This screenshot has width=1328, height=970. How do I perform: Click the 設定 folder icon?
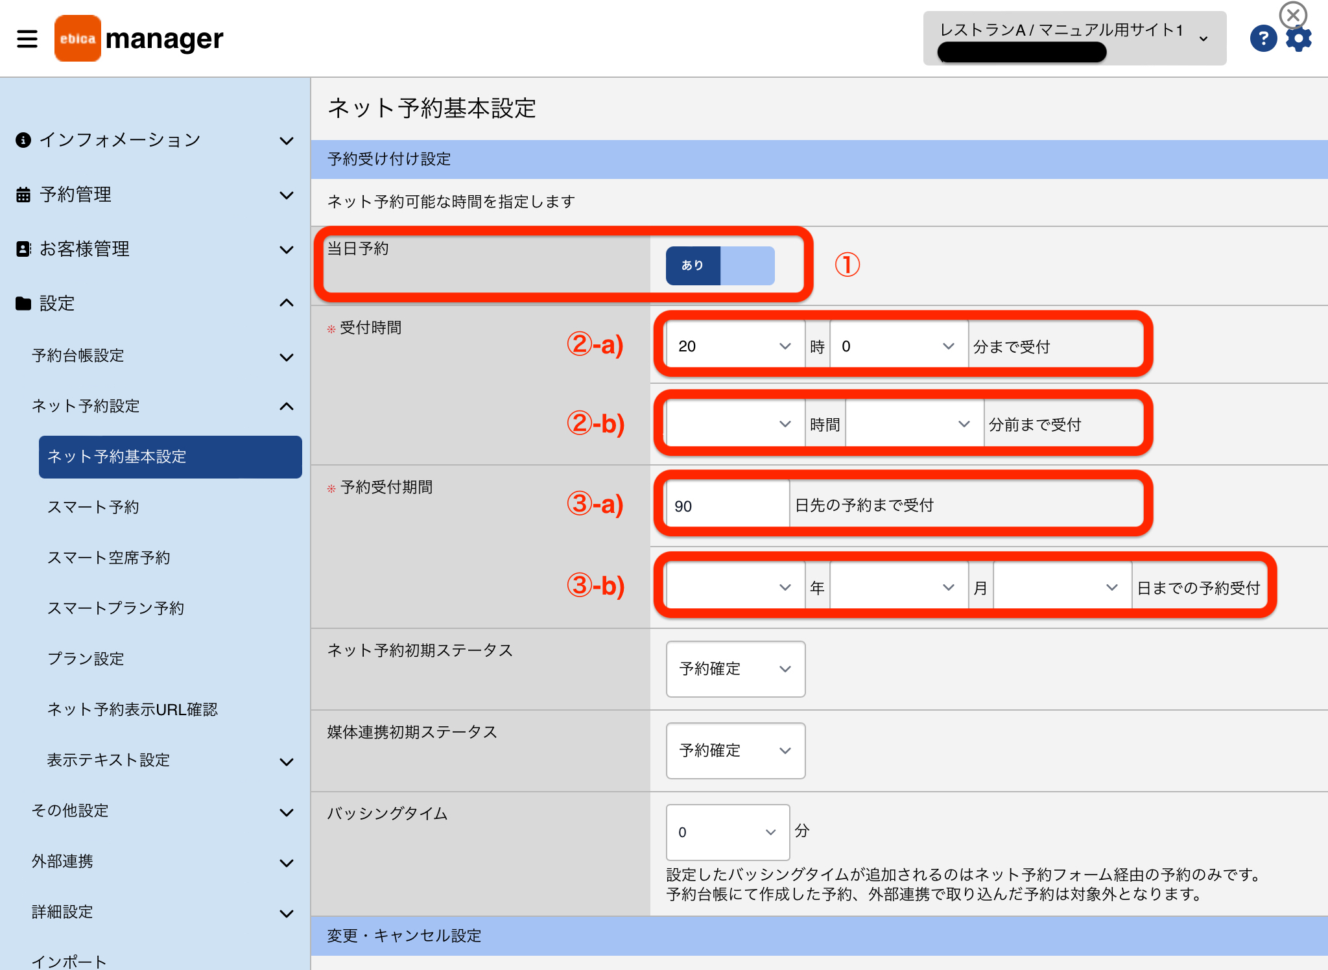tap(23, 303)
